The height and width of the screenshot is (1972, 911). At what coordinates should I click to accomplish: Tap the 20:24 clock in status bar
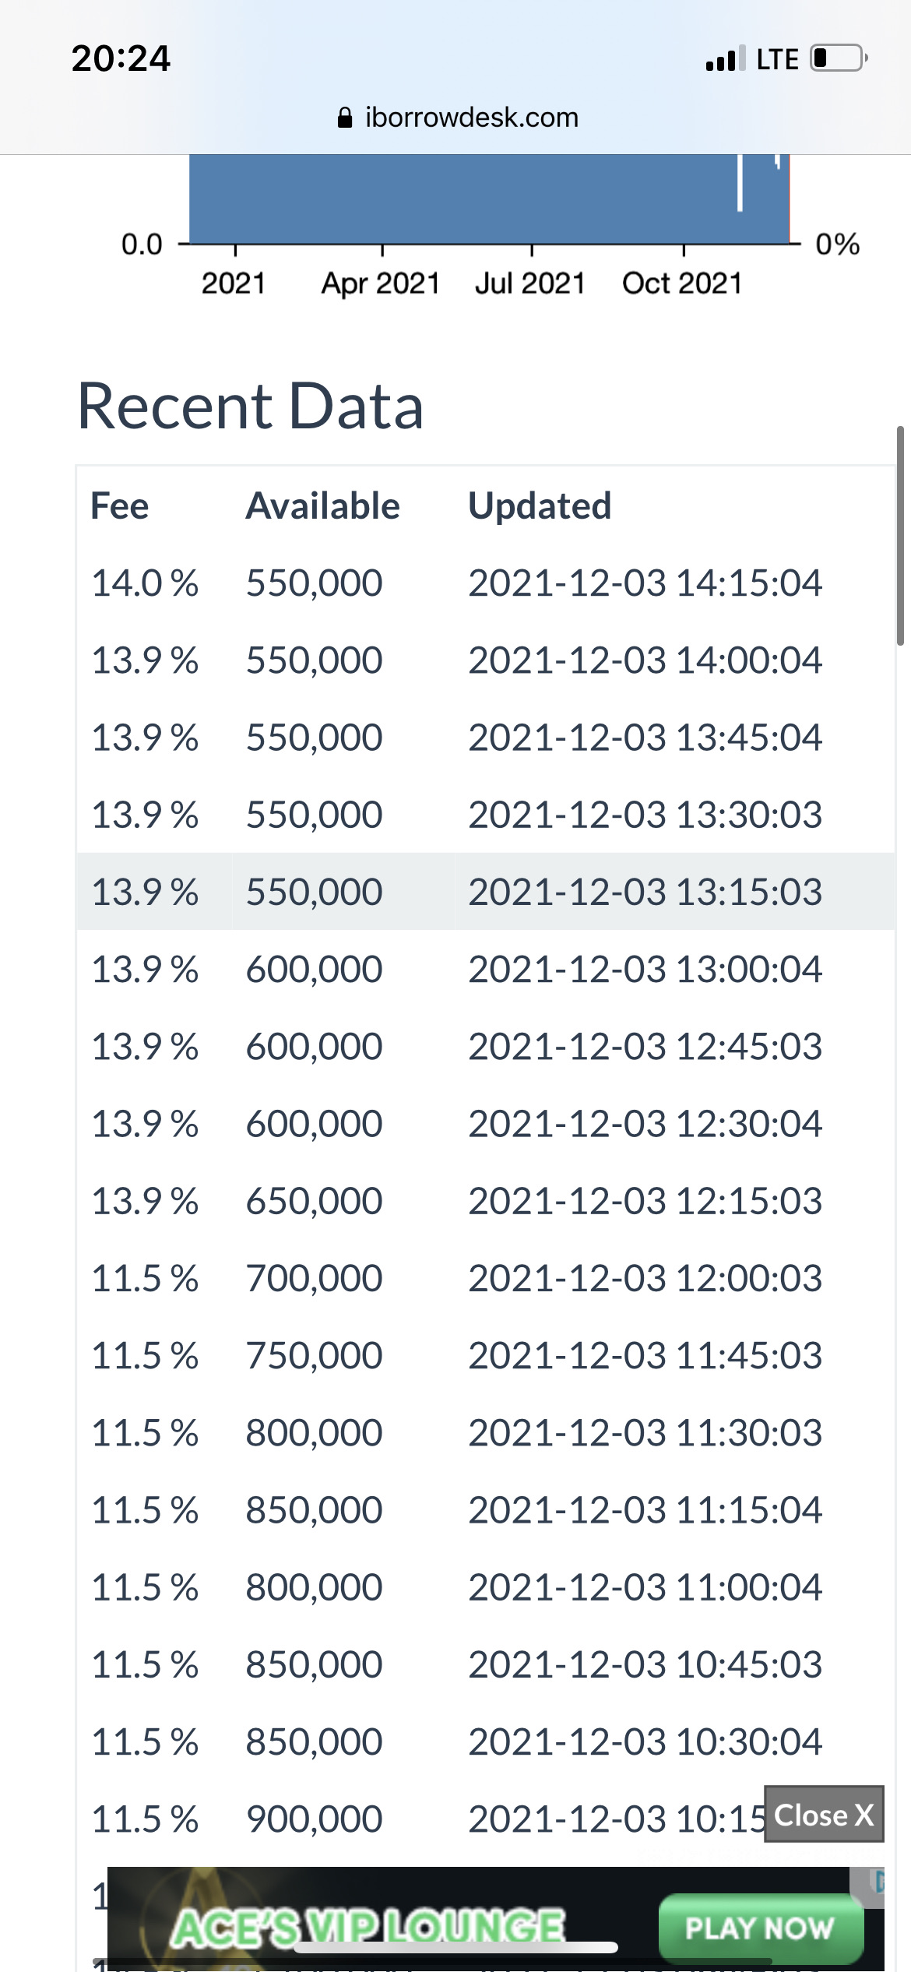click(121, 58)
